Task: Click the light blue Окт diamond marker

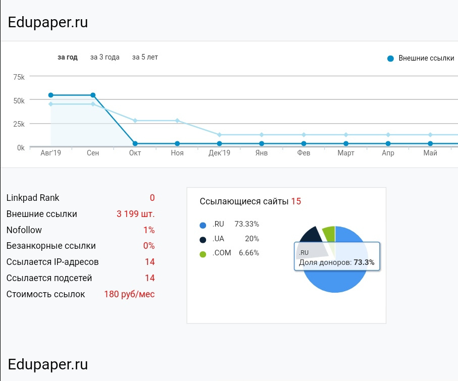Action: pos(135,121)
